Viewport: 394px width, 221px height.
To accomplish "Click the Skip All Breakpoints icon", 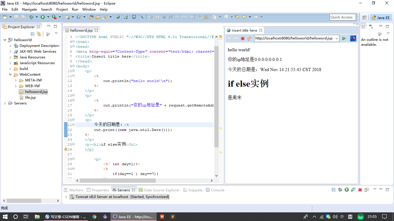I will (142, 17).
